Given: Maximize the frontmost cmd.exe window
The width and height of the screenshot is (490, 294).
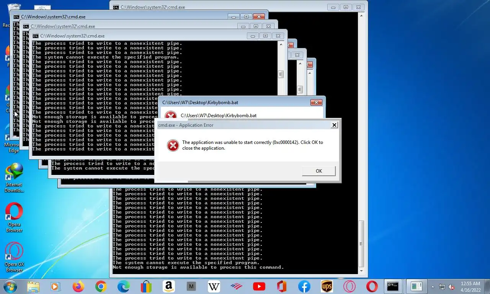Looking at the screenshot, I should click(265, 36).
